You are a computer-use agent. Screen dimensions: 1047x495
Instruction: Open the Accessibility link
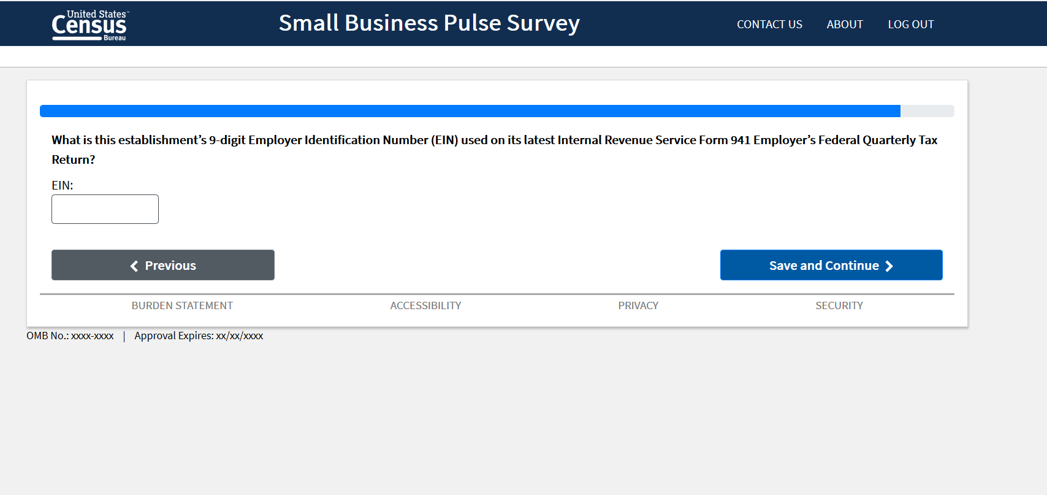[425, 305]
